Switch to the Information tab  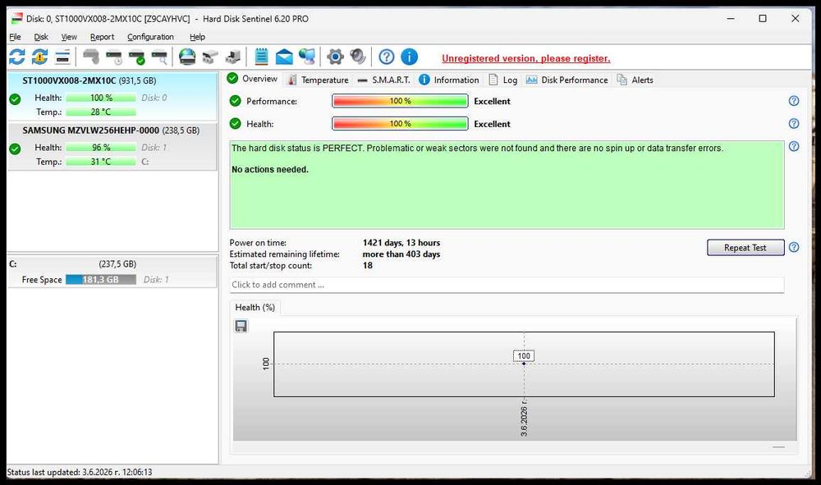449,80
